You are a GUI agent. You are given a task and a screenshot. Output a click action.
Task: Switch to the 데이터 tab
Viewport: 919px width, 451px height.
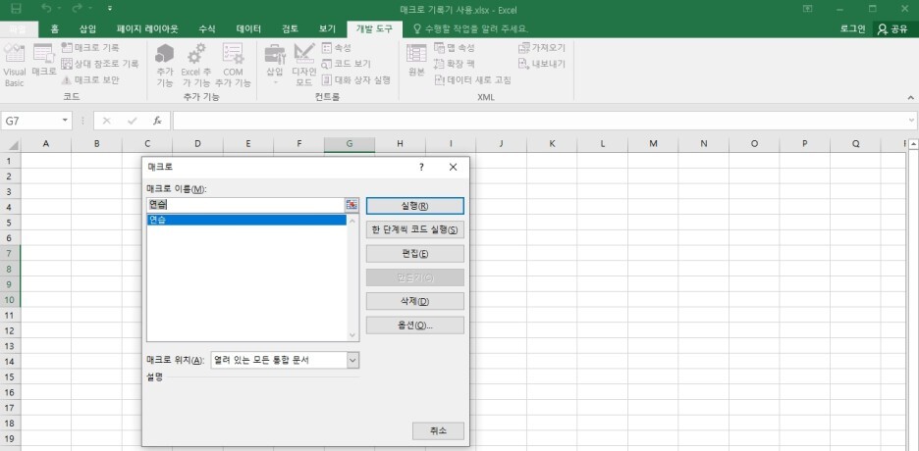coord(248,28)
